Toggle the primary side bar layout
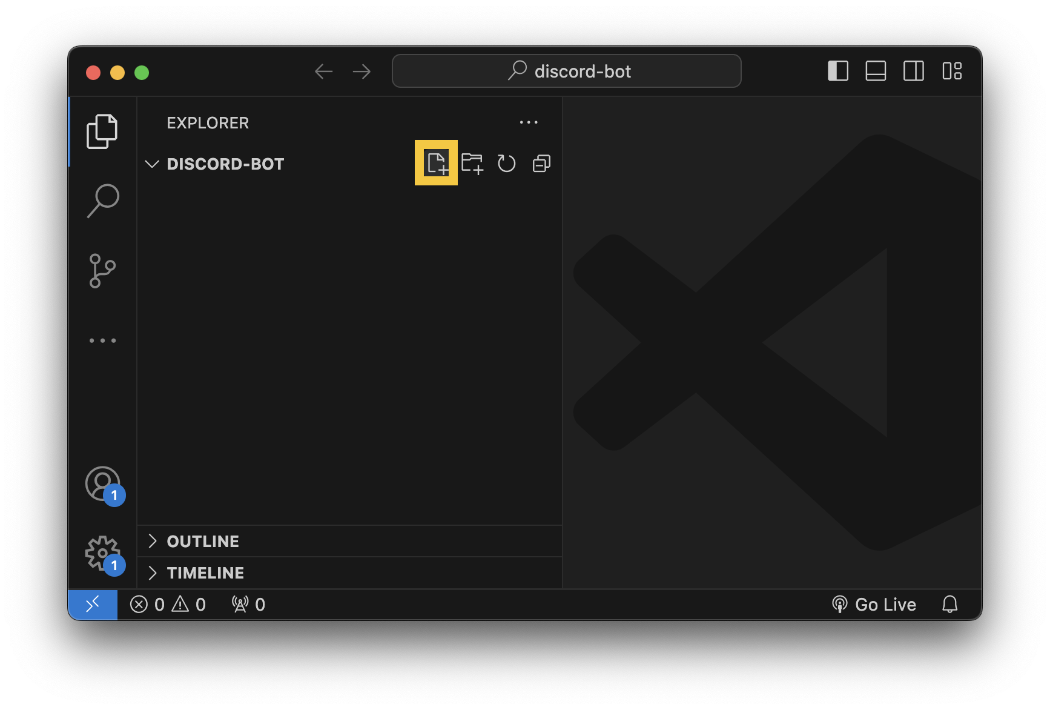The image size is (1050, 710). (x=838, y=71)
